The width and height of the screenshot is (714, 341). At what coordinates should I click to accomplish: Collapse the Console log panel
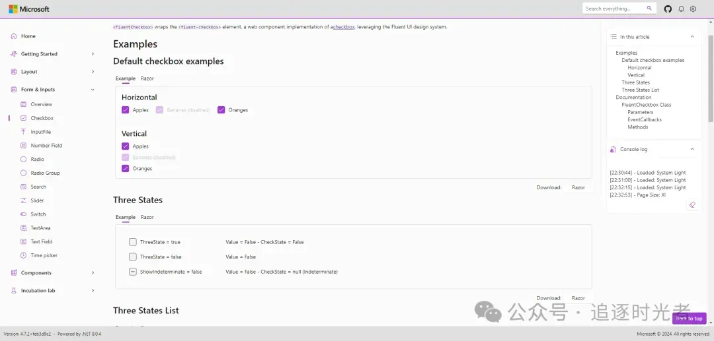[x=692, y=149]
